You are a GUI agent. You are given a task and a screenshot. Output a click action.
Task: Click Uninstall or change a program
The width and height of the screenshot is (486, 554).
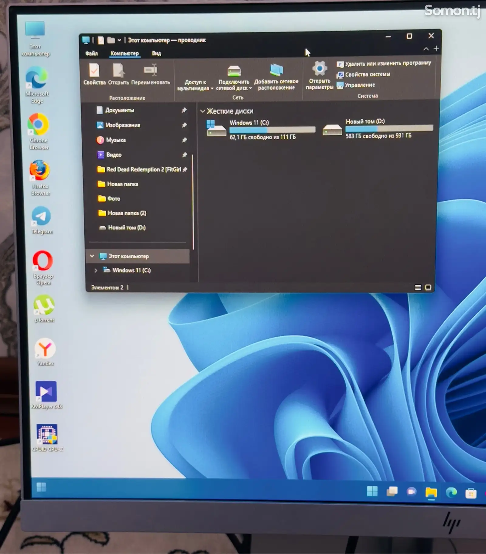(x=384, y=63)
